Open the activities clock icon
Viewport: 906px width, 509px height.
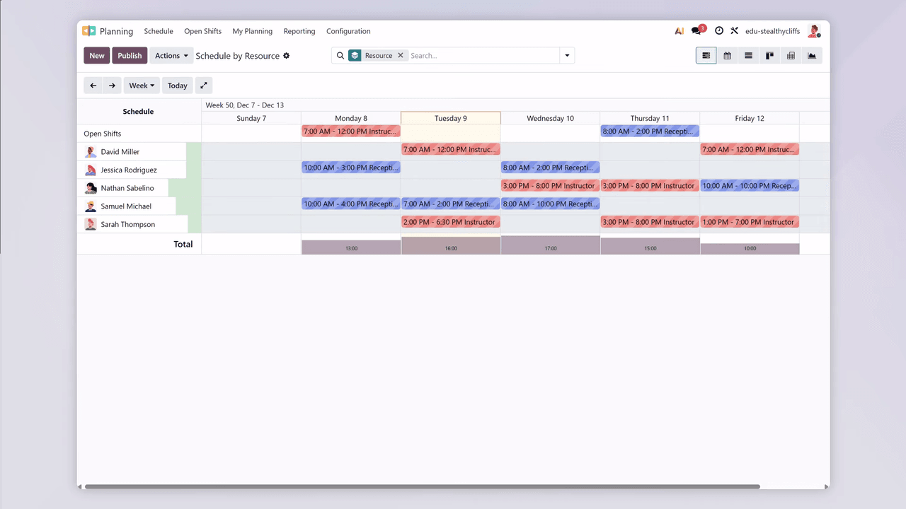719,31
